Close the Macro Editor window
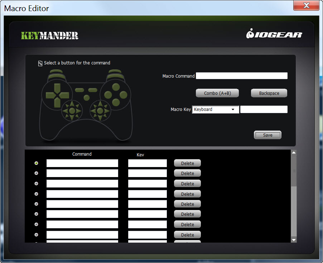 pos(306,5)
